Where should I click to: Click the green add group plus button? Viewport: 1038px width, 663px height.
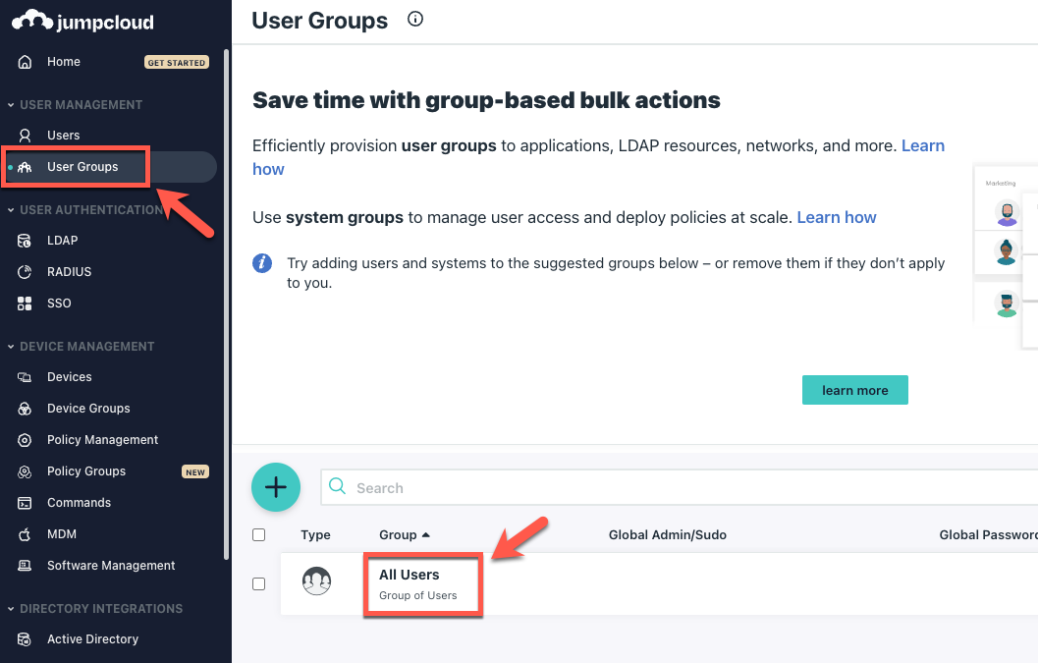coord(276,487)
